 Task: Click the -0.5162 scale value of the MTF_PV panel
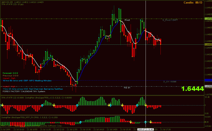tap(208, 126)
